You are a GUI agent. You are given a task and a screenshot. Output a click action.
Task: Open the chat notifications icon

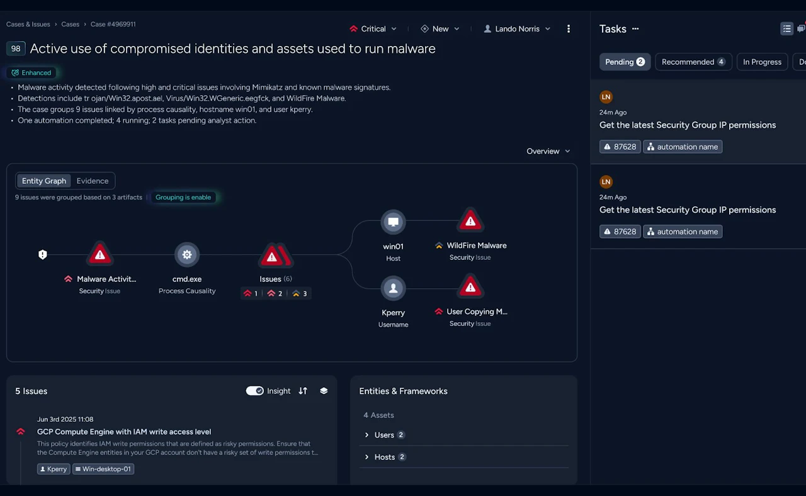coord(802,28)
